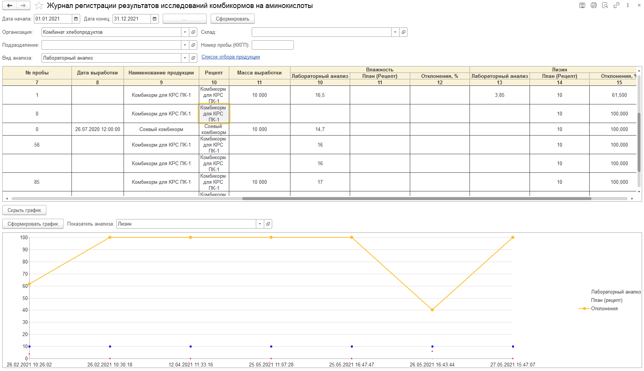644x371 pixels.
Task: Click the Масса выработки column header
Action: [x=259, y=73]
